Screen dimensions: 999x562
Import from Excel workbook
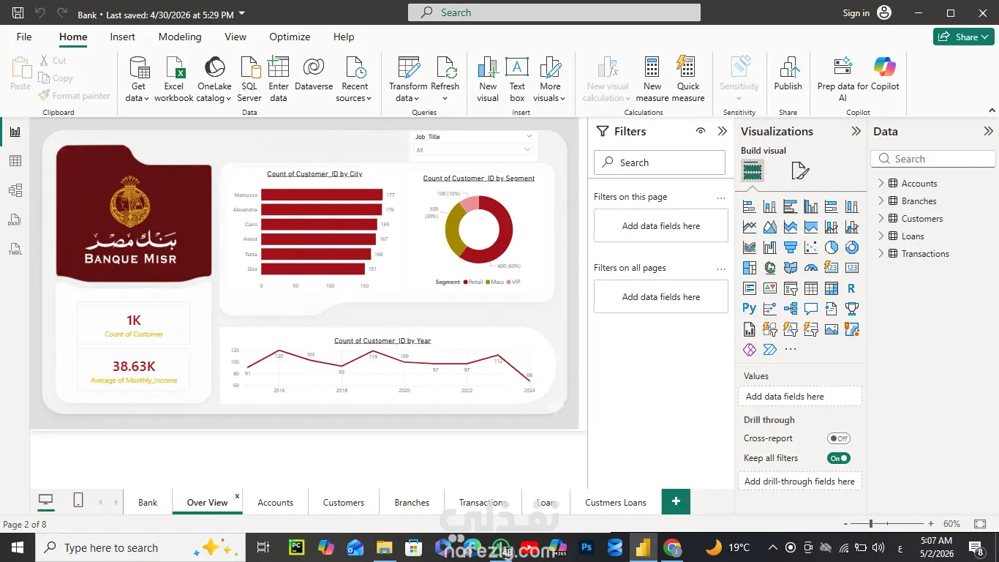point(174,79)
